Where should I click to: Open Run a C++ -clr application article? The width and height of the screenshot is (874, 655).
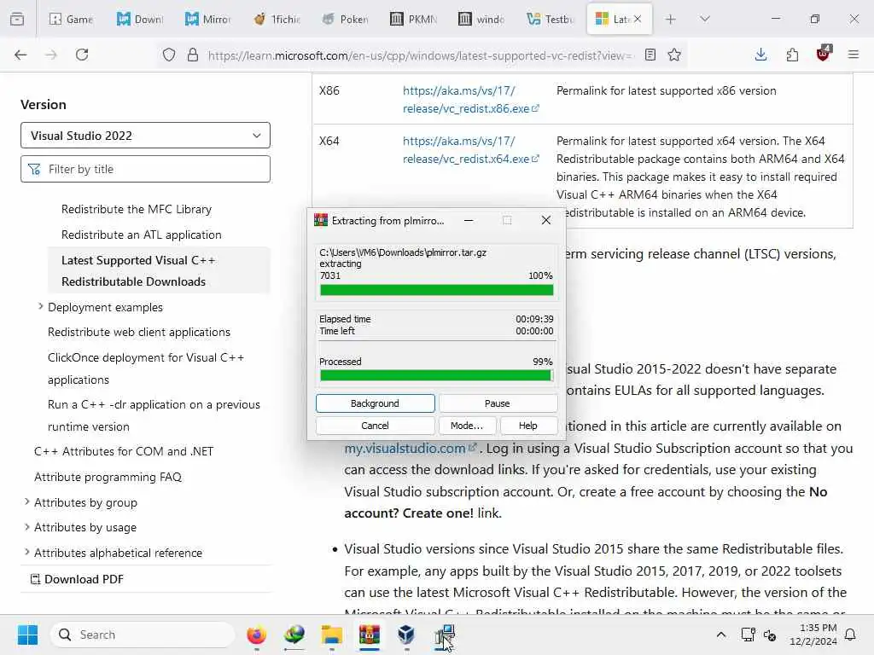154,415
